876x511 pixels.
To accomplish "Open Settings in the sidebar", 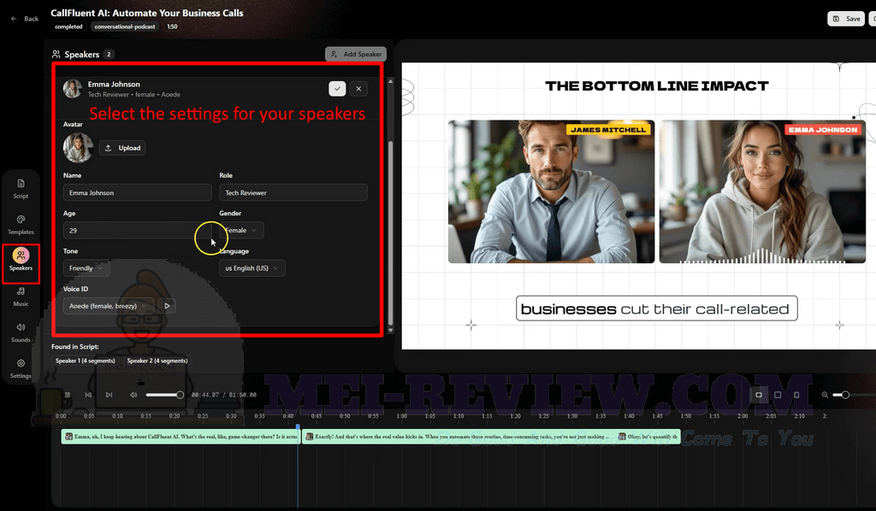I will [x=21, y=367].
